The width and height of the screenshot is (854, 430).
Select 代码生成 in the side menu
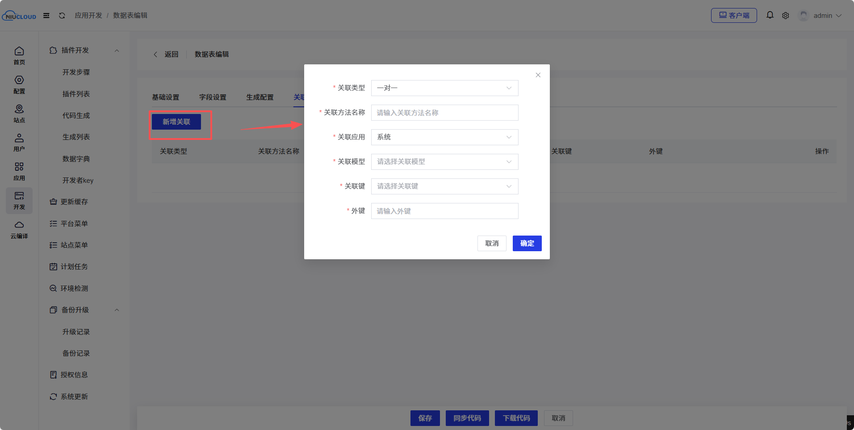point(76,116)
